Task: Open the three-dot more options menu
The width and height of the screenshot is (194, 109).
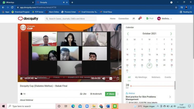Action: pos(118,94)
